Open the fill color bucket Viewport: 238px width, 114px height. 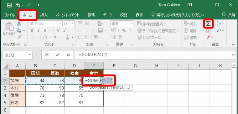pos(45,37)
